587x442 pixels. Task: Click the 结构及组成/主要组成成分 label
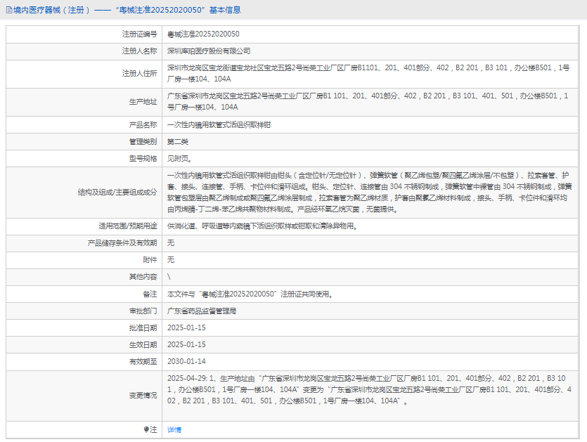click(117, 193)
